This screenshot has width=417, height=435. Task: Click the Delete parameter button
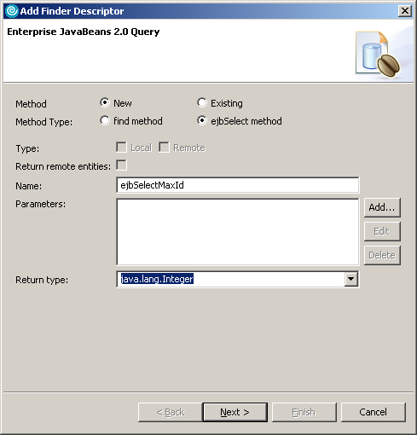pyautogui.click(x=382, y=255)
